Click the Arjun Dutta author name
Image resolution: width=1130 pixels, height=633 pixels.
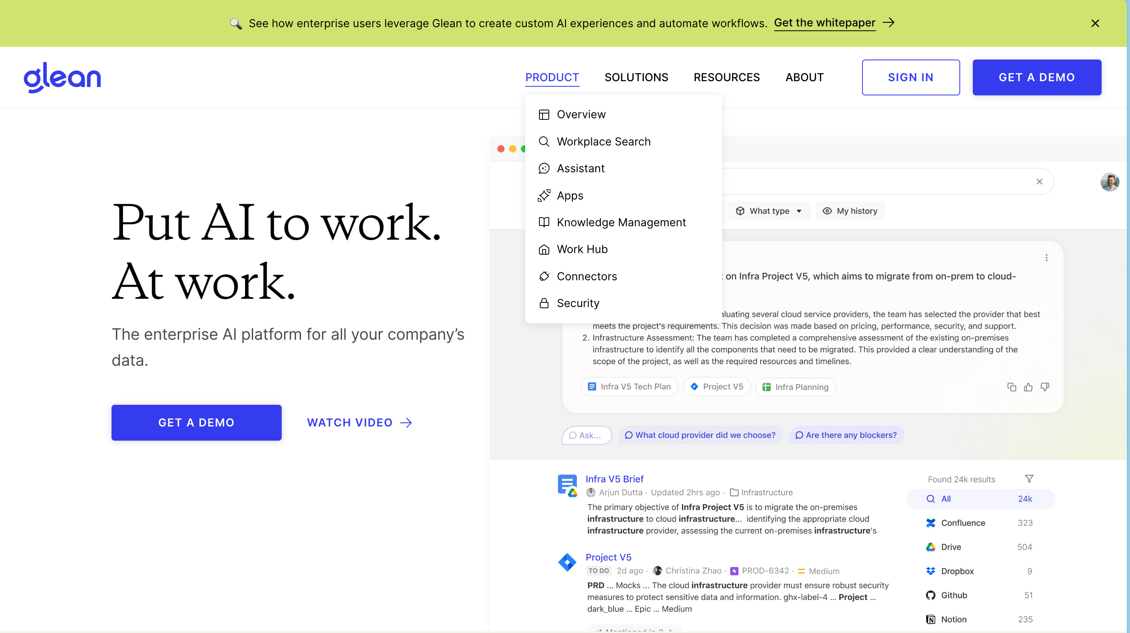click(x=620, y=493)
